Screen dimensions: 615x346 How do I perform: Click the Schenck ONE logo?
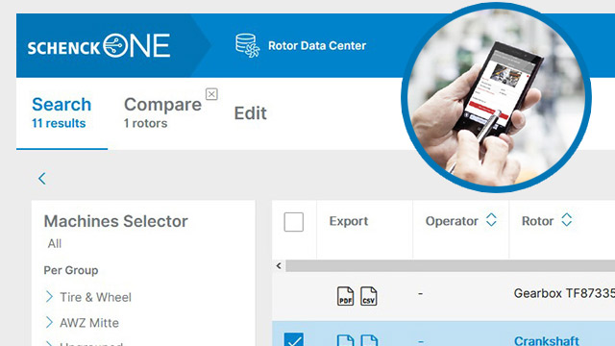pyautogui.click(x=99, y=46)
